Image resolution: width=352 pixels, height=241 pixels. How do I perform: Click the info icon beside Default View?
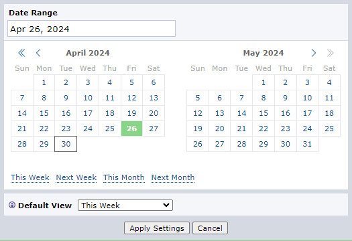pyautogui.click(x=12, y=205)
